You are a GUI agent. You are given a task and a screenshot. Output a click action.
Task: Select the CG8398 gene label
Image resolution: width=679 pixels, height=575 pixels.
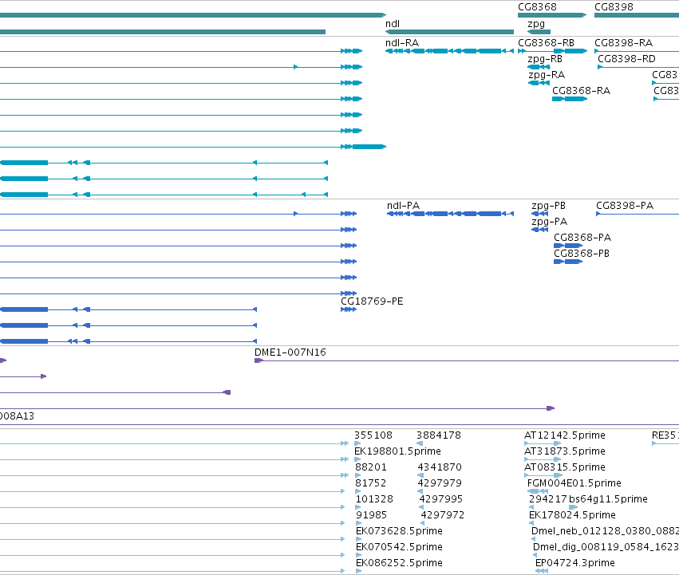click(x=614, y=7)
